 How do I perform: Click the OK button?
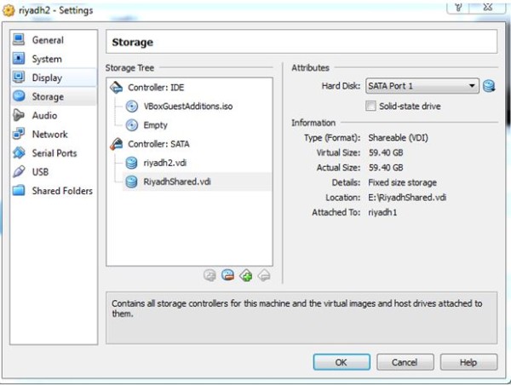(342, 362)
